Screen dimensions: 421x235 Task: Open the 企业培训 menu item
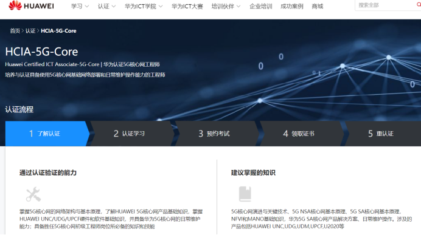point(261,6)
